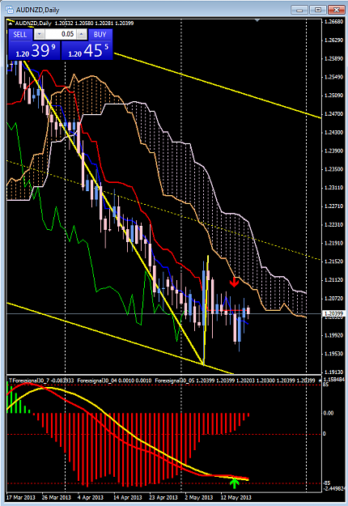
Task: Toggle one-click trading panel triangle beside AUDNZD label
Action: click(11, 23)
